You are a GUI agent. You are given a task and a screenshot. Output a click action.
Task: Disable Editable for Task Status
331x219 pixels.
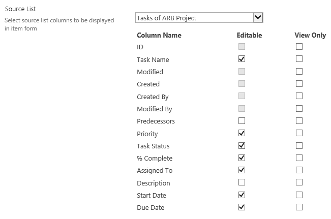242,146
